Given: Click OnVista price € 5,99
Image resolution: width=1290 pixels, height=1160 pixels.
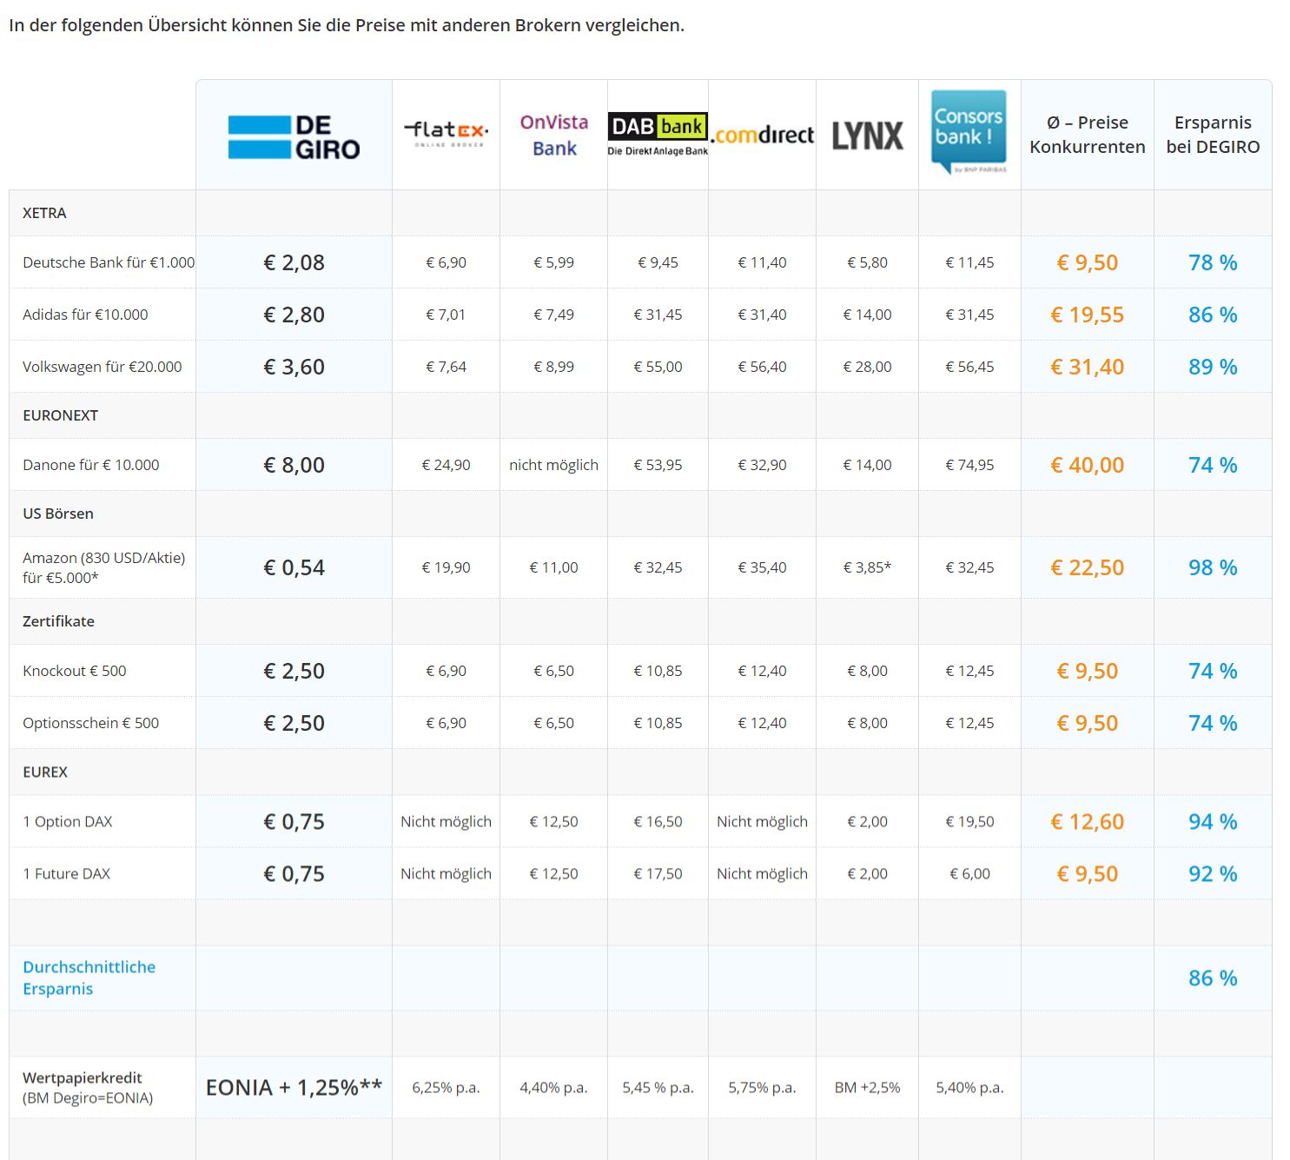Looking at the screenshot, I should (553, 262).
